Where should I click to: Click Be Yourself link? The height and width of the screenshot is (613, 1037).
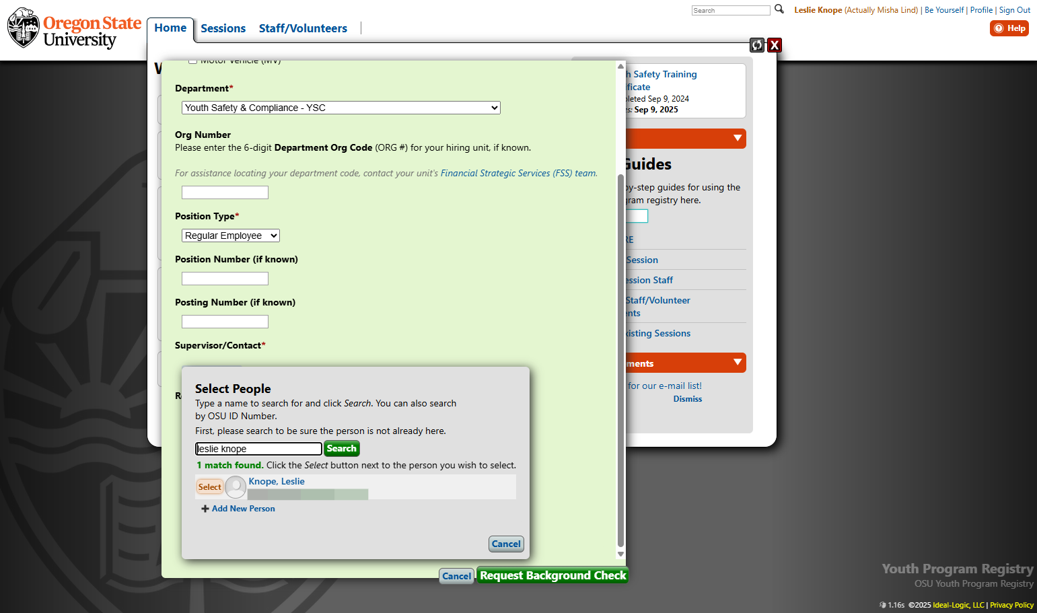[944, 10]
